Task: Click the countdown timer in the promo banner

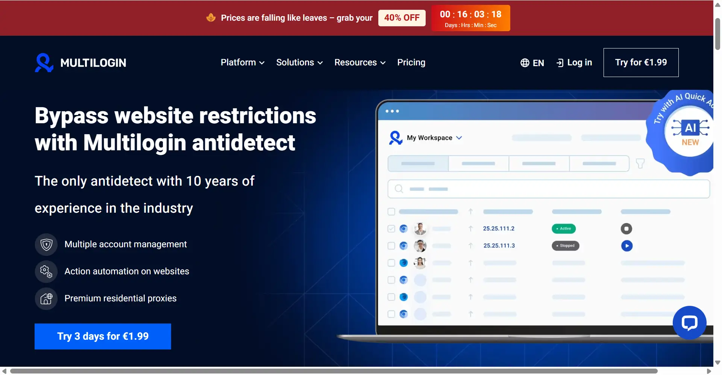Action: pos(471,18)
